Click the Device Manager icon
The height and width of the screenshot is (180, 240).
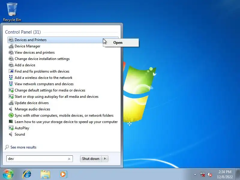coord(11,46)
